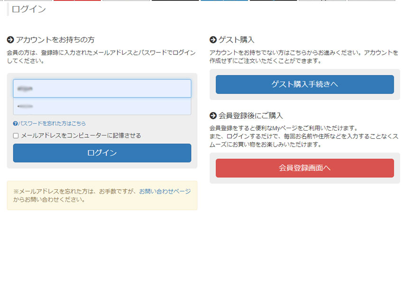Click the arrow icon beside アカウントをお持ちの方
This screenshot has width=403, height=284.
10,40
